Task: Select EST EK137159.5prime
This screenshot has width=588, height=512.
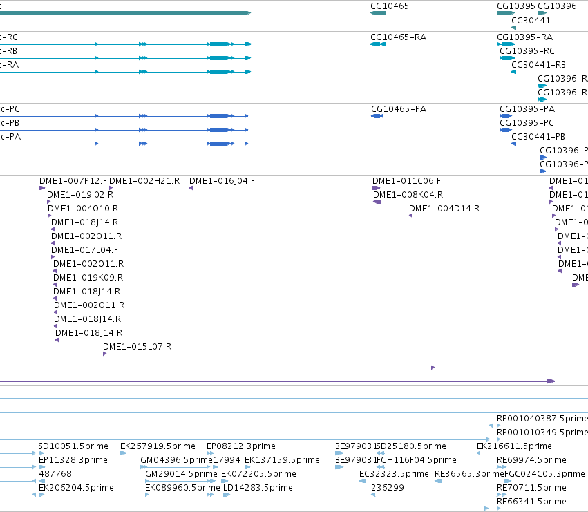Action: (x=282, y=460)
